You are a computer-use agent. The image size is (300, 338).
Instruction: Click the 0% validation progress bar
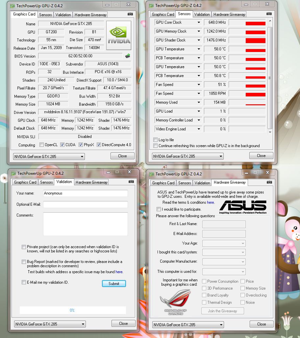(73, 310)
